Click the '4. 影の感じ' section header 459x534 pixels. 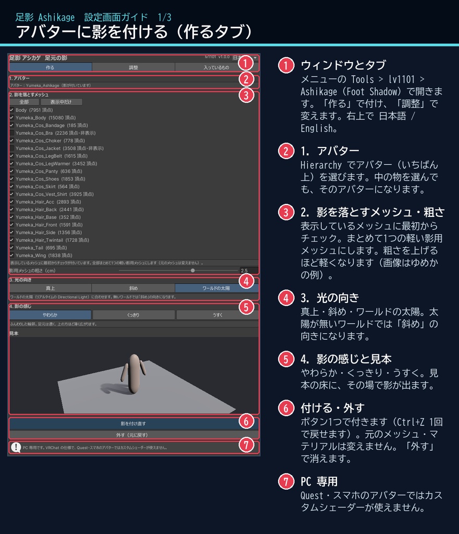click(20, 306)
